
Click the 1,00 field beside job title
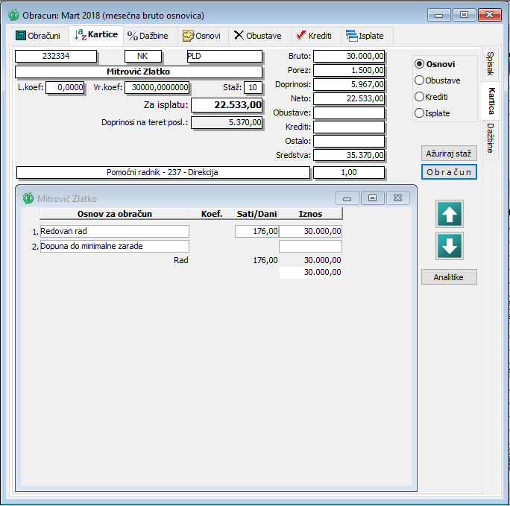point(349,172)
